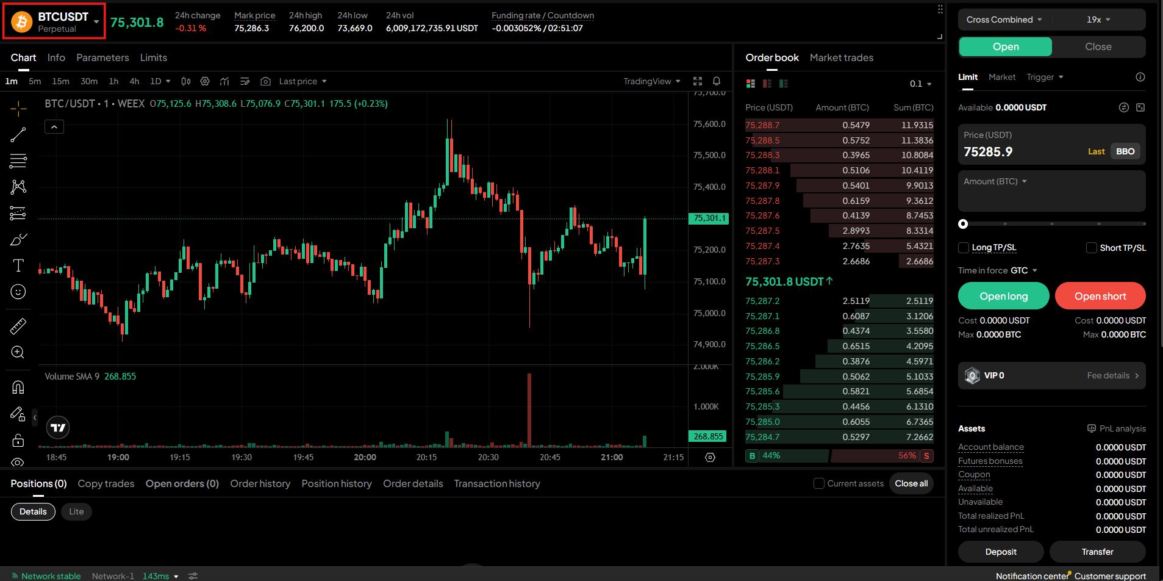Show only sell orders in order book
The image size is (1163, 581).
[767, 84]
